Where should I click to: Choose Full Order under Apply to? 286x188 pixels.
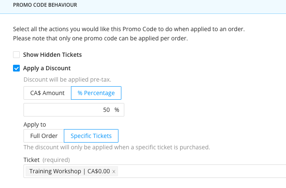[44, 136]
